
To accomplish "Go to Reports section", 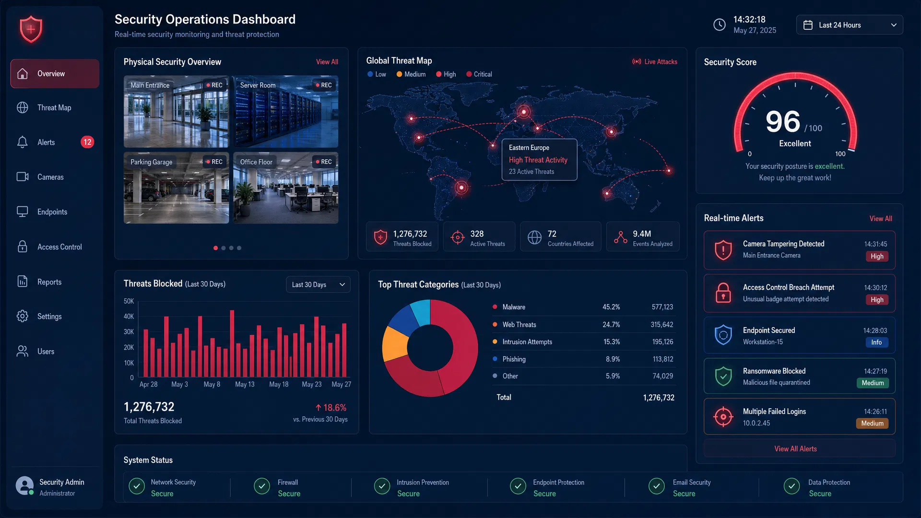I will [x=55, y=282].
